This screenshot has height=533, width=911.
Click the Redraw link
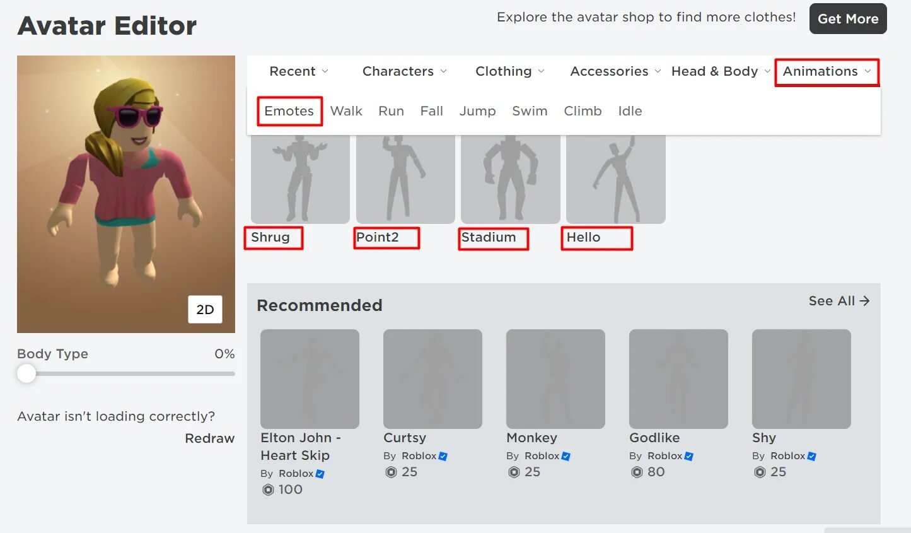pyautogui.click(x=209, y=438)
